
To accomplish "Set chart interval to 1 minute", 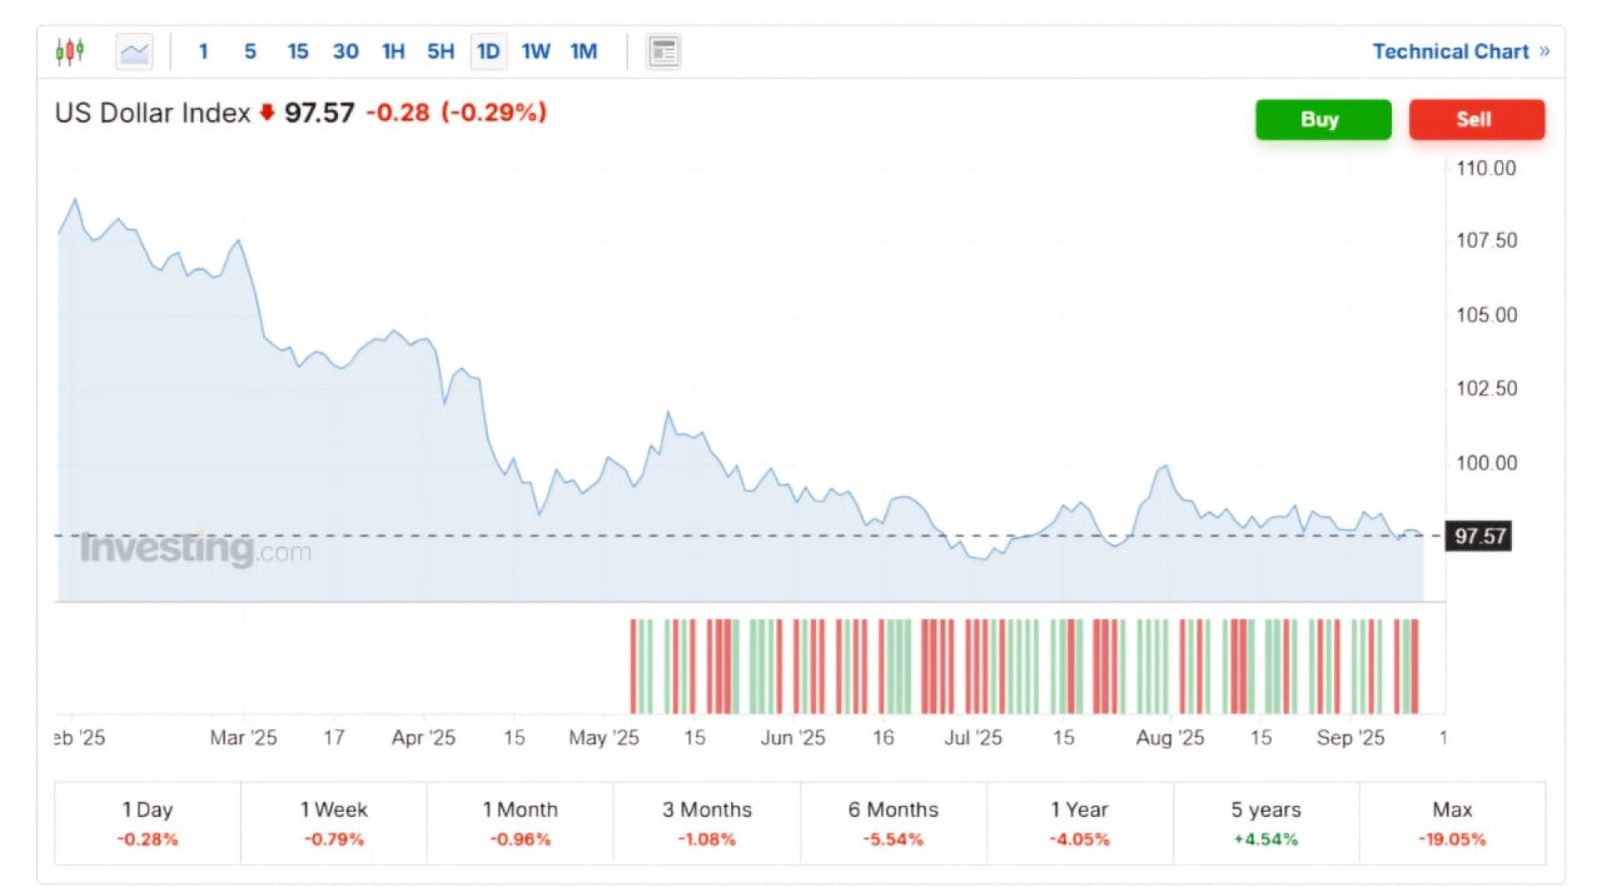I will coord(203,52).
